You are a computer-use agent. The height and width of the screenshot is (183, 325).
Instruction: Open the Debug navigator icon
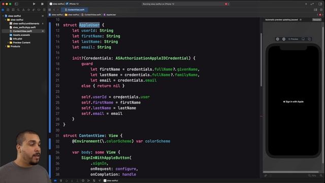click(x=34, y=10)
